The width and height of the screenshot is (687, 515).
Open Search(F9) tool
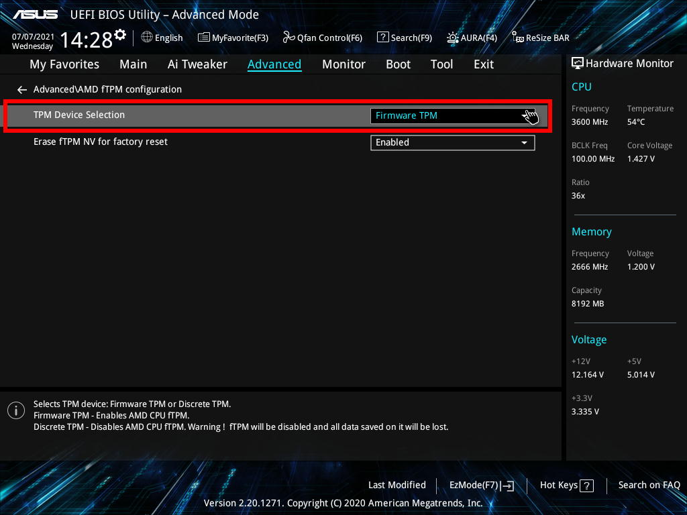[x=405, y=38]
